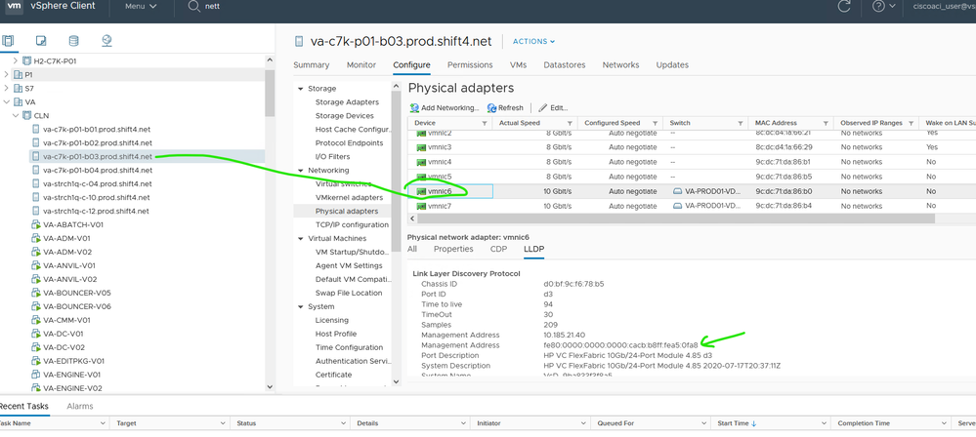Open the Status column dropdown in tasks
Image resolution: width=976 pixels, height=437 pixels.
344,423
